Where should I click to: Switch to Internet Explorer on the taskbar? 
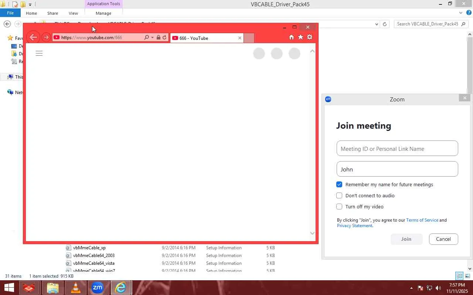click(x=120, y=288)
